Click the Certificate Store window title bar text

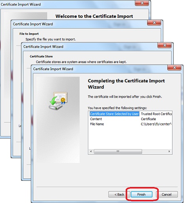click(43, 47)
